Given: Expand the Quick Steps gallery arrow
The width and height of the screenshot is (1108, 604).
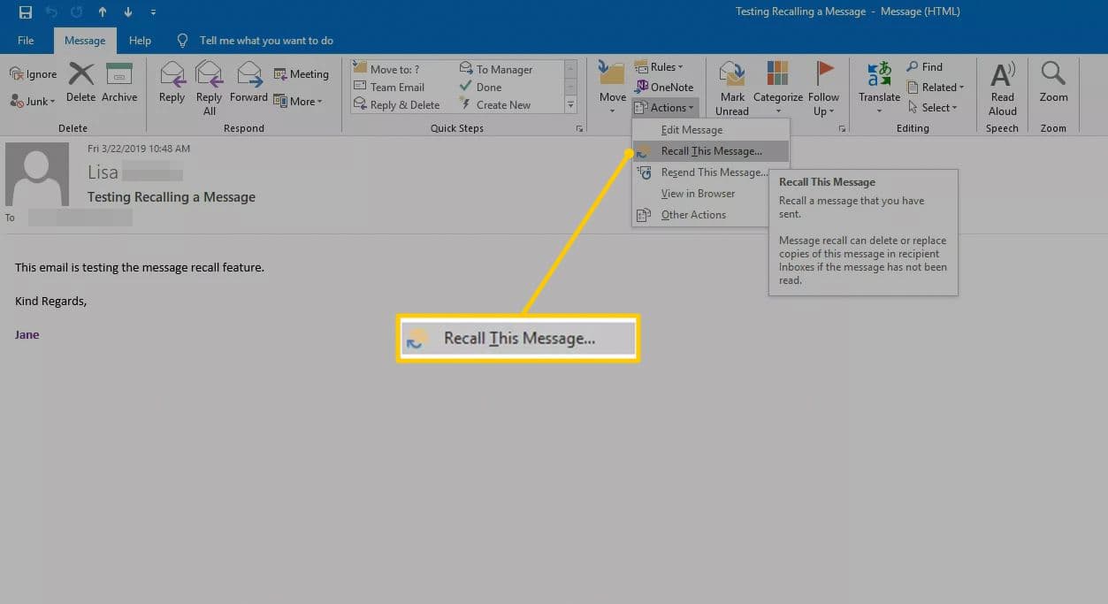Looking at the screenshot, I should coord(570,105).
